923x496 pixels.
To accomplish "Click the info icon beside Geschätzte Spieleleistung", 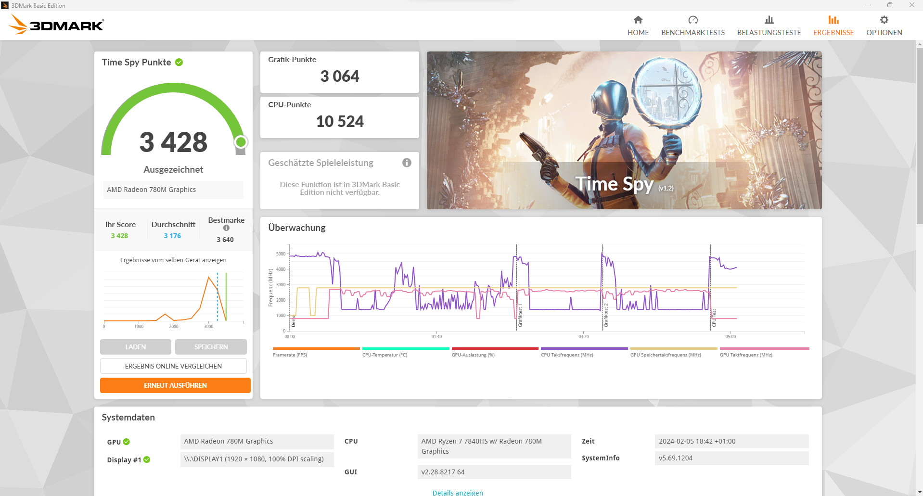I will point(407,163).
